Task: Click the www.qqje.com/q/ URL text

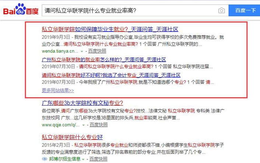Action: 61,125
